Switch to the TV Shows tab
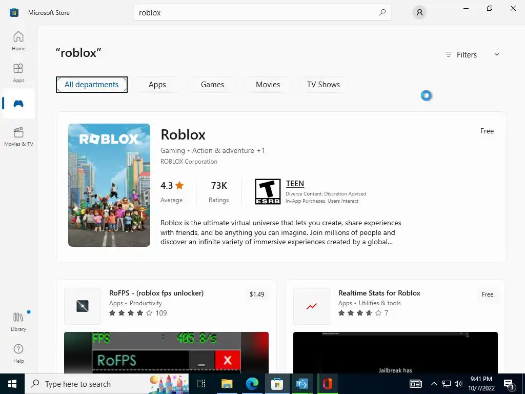 [323, 85]
